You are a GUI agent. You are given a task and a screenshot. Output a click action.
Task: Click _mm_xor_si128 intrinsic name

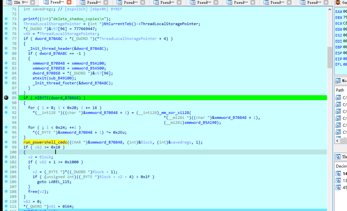[x=174, y=113]
